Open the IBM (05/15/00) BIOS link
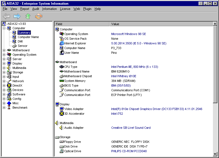Image resolution: width=219 pixels, height=158 pixels. pyautogui.click(x=121, y=85)
